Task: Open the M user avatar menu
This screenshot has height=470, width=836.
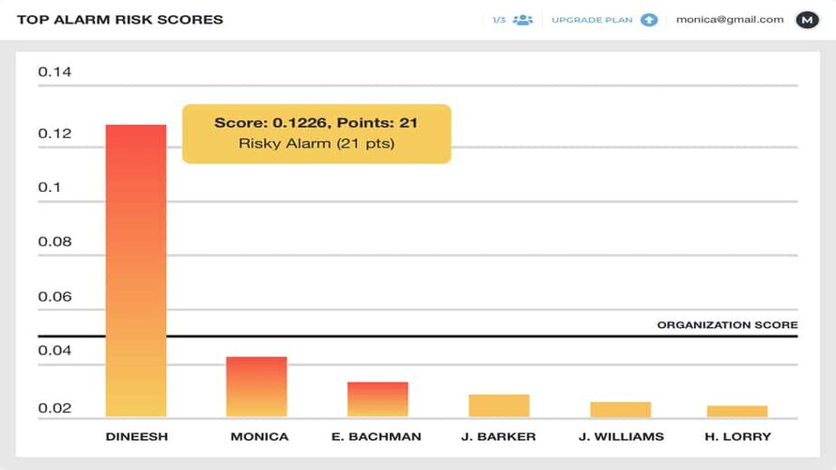Action: 807,20
